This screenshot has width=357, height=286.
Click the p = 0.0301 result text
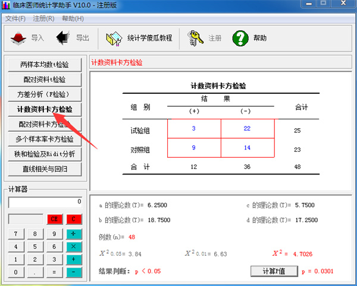(x=317, y=271)
